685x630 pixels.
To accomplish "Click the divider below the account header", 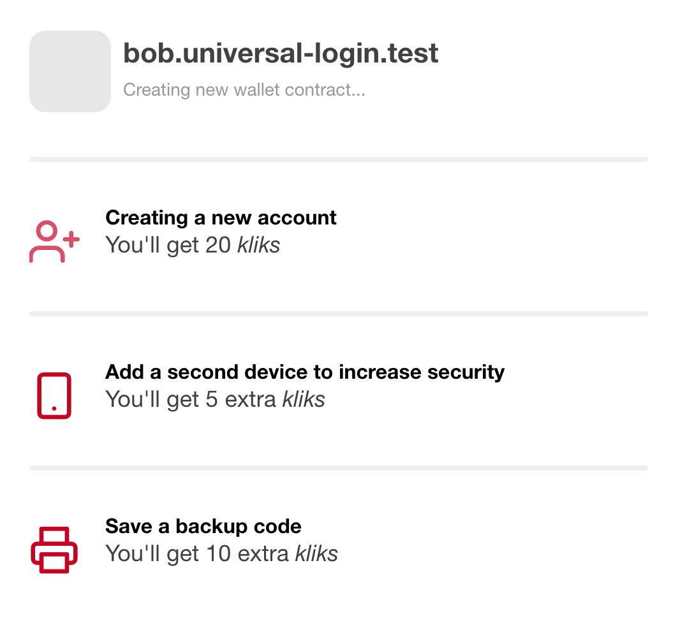I will [x=339, y=159].
